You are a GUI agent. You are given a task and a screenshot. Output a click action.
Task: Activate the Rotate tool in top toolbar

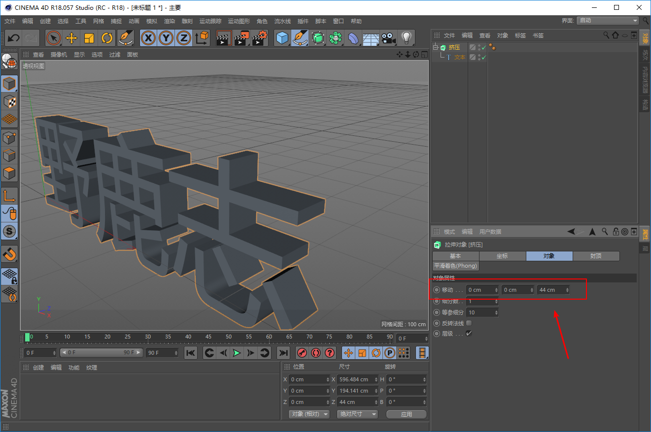(x=107, y=38)
